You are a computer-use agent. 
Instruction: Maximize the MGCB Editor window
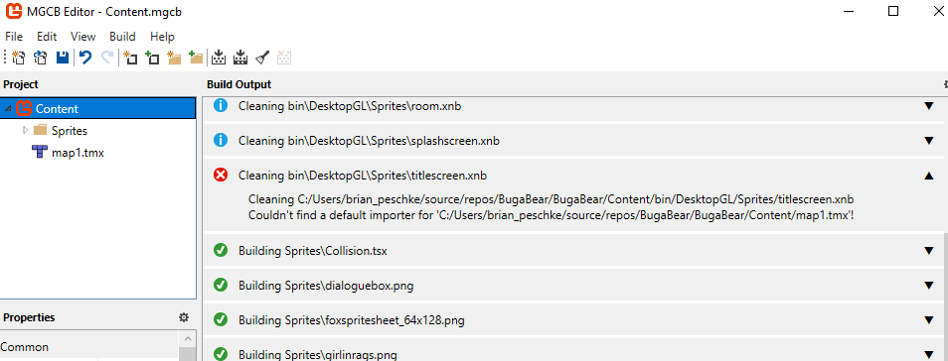pos(893,11)
